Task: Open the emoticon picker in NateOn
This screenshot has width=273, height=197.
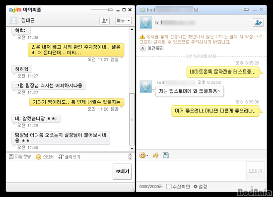Action: pos(143,155)
